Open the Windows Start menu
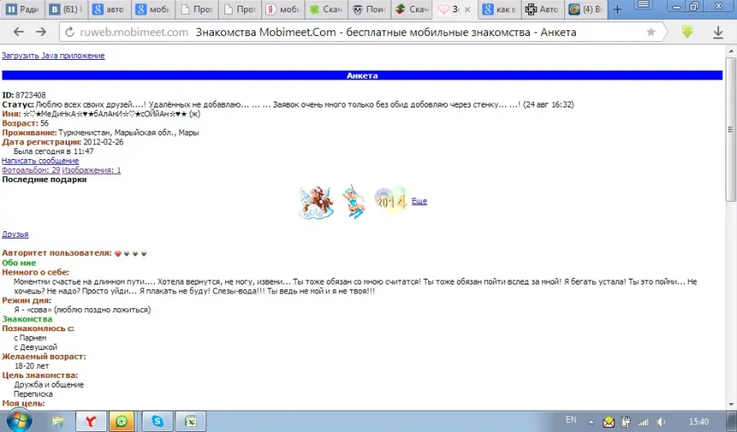 tap(19, 421)
